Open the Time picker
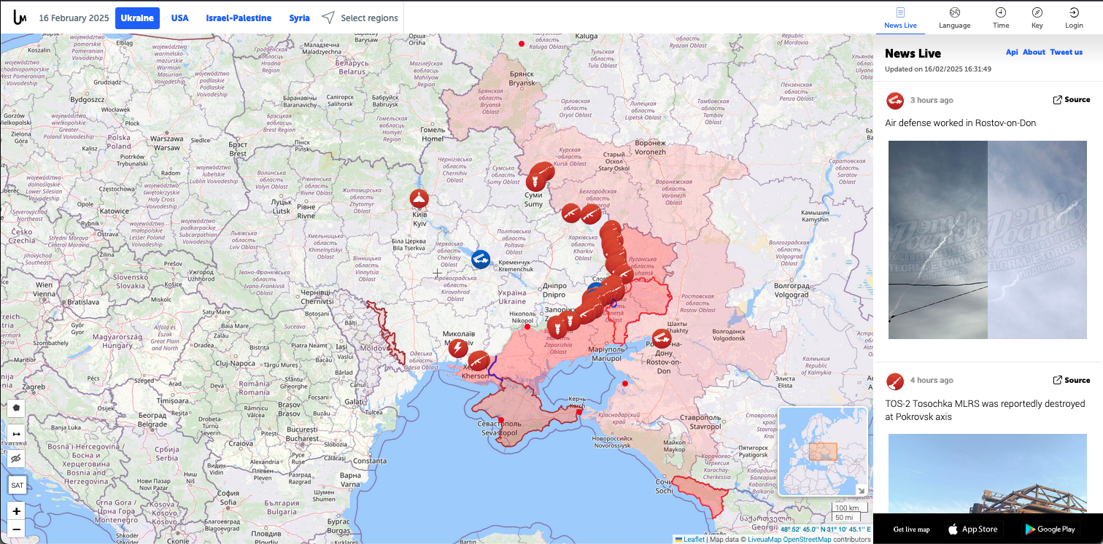 point(1001,18)
